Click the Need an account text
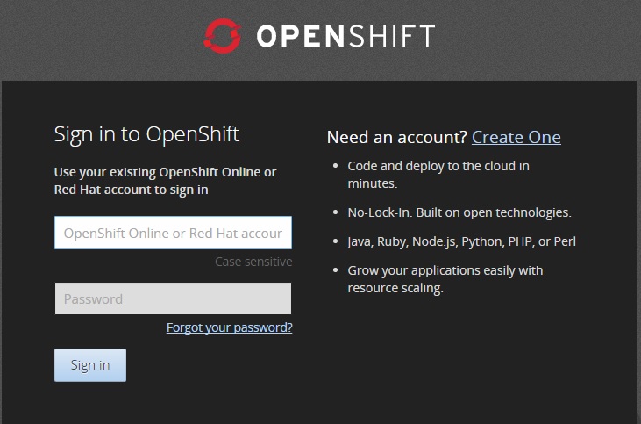 click(x=397, y=137)
